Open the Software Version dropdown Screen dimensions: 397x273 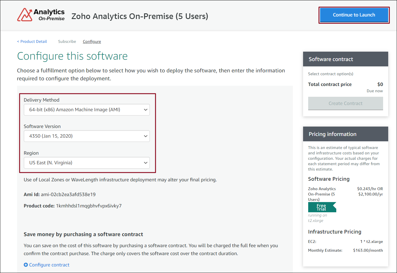[x=87, y=136]
